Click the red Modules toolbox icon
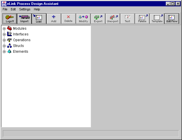 (x=10, y=28)
